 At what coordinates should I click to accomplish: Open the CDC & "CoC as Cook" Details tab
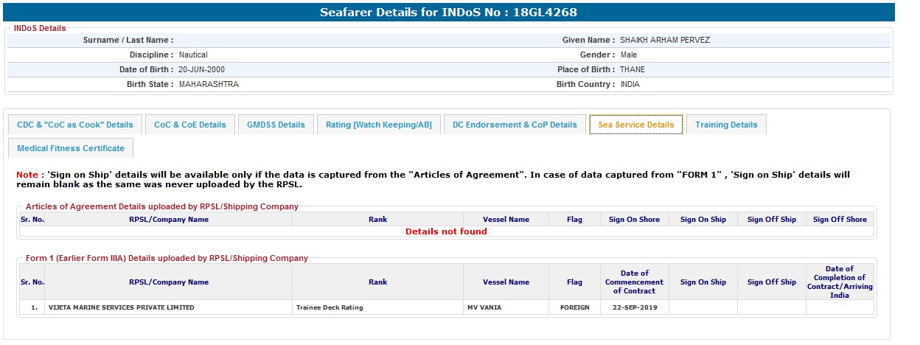tap(75, 125)
